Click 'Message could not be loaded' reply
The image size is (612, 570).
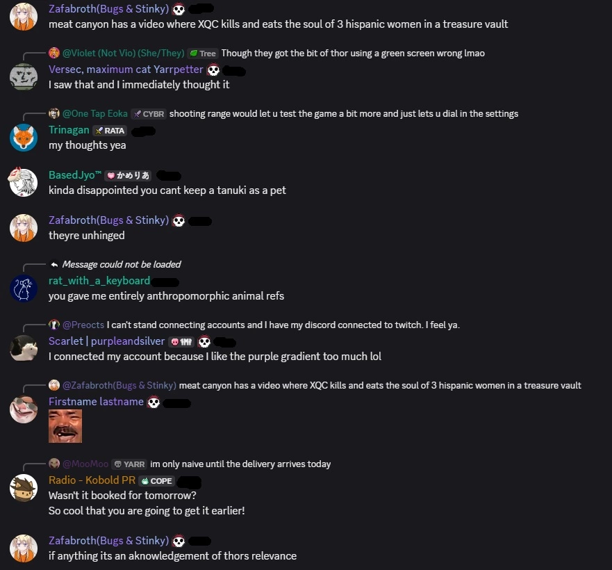(122, 264)
